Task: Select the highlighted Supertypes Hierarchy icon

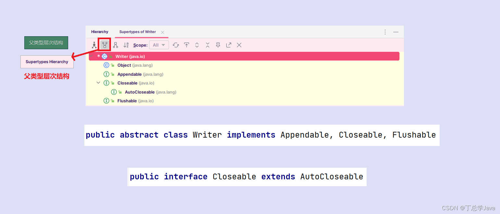Action: 104,45
